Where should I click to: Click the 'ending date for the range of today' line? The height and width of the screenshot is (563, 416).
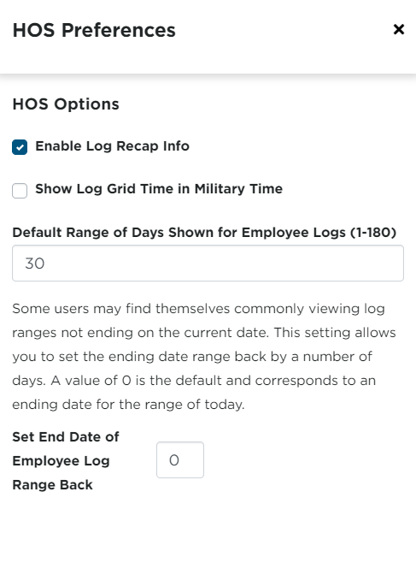(x=128, y=405)
